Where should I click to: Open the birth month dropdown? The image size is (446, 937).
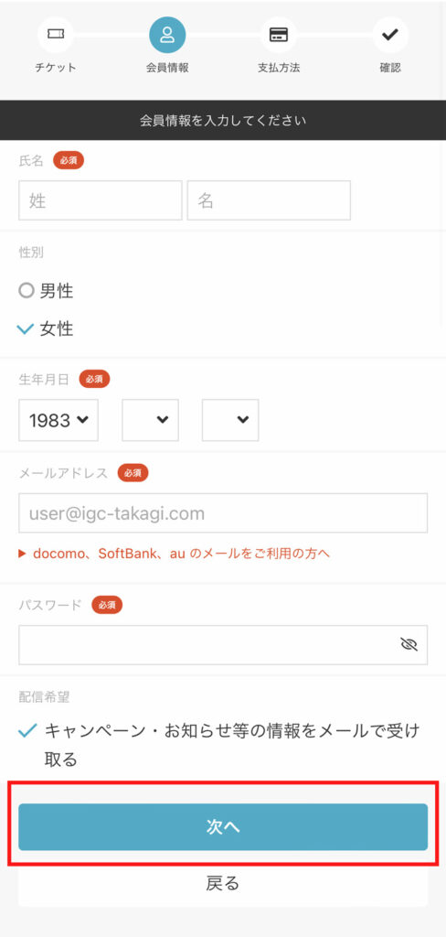[151, 420]
